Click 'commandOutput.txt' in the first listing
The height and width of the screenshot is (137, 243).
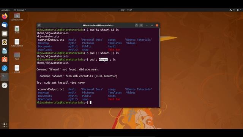(x=51, y=40)
